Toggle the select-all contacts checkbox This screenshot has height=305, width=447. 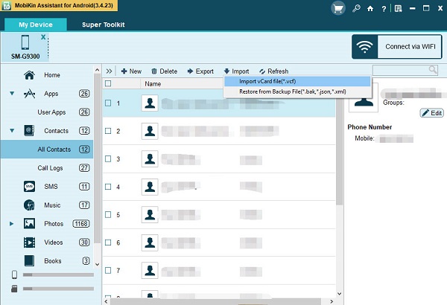click(108, 83)
